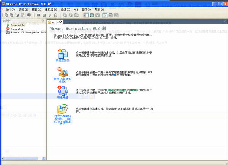Minimize the VMware Workstation window

(x=215, y=4)
